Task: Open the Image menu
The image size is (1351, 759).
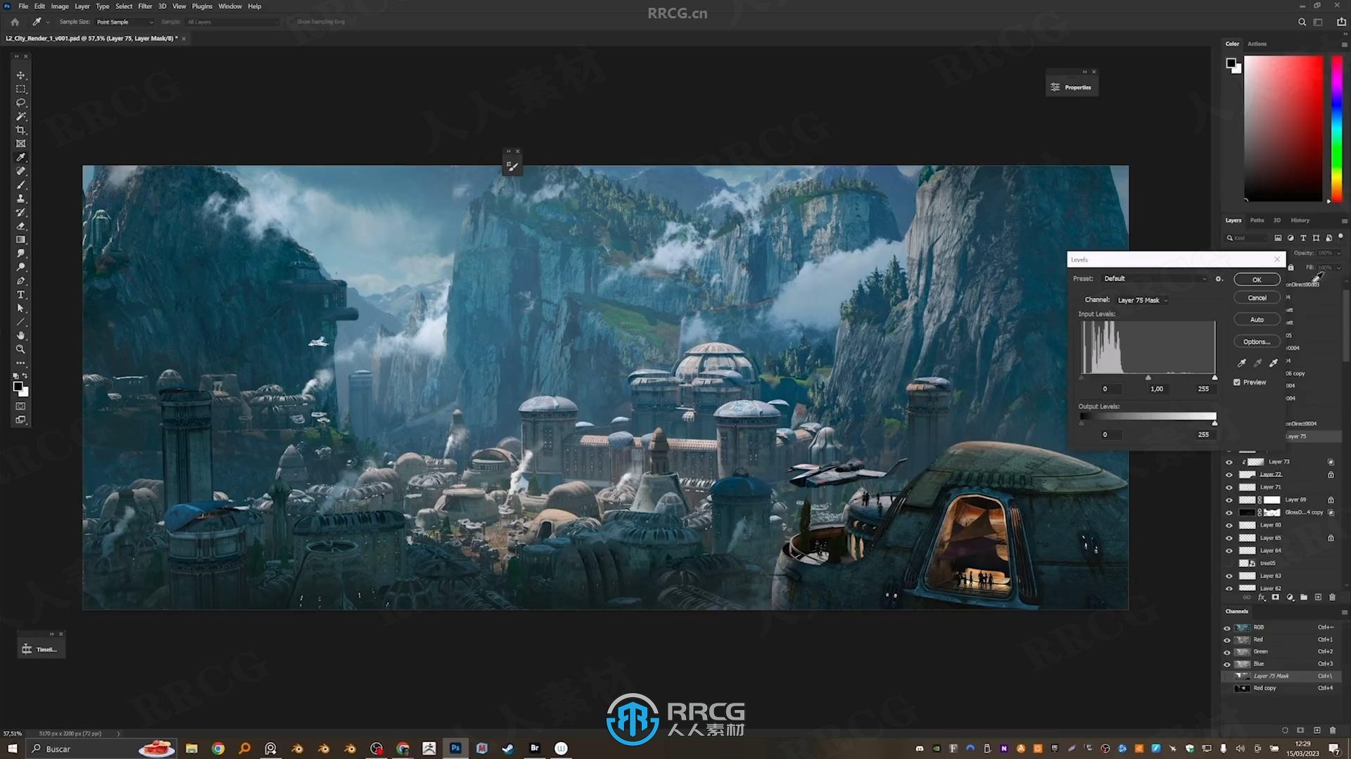Action: [60, 6]
